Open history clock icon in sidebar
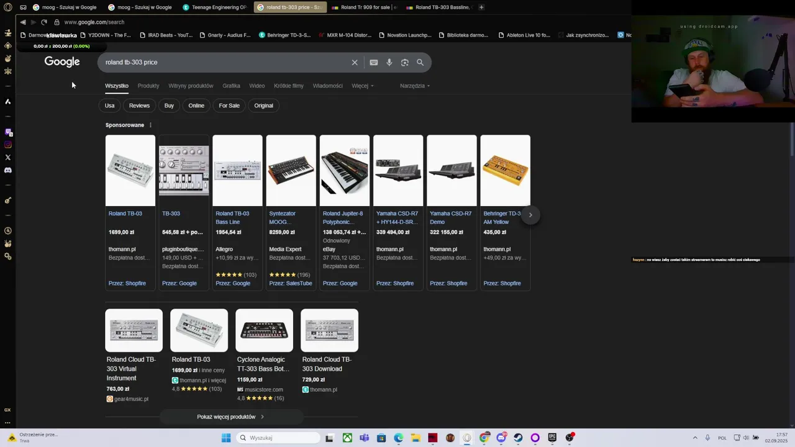The height and width of the screenshot is (447, 795). tap(7, 231)
